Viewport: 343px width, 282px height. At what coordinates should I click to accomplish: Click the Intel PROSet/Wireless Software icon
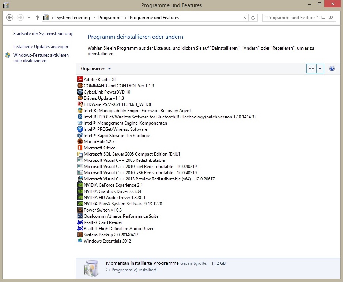tap(80, 129)
